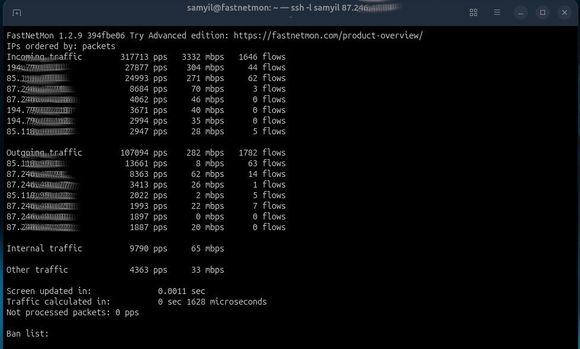
Task: Select the outgoing total '107094 pps'
Action: (x=143, y=153)
